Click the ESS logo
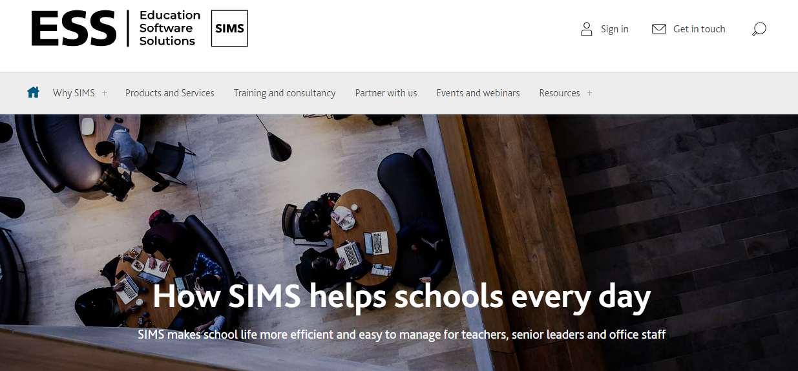 [x=74, y=28]
